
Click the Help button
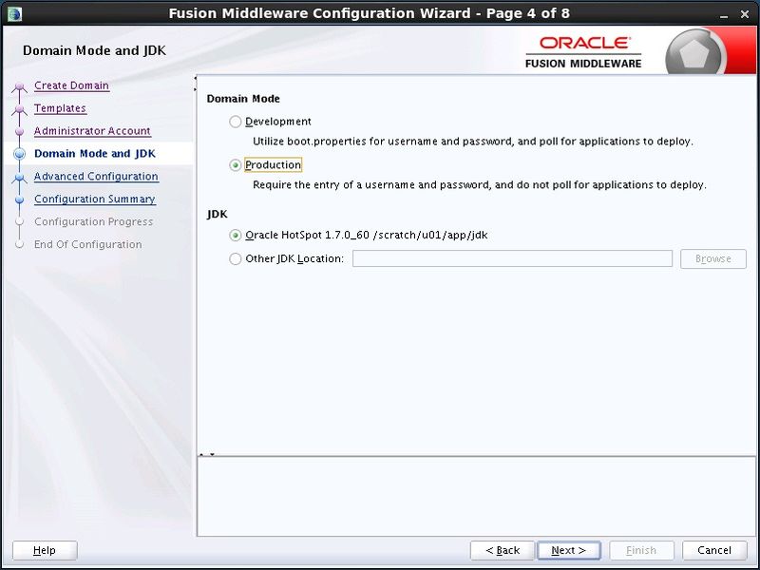(45, 550)
